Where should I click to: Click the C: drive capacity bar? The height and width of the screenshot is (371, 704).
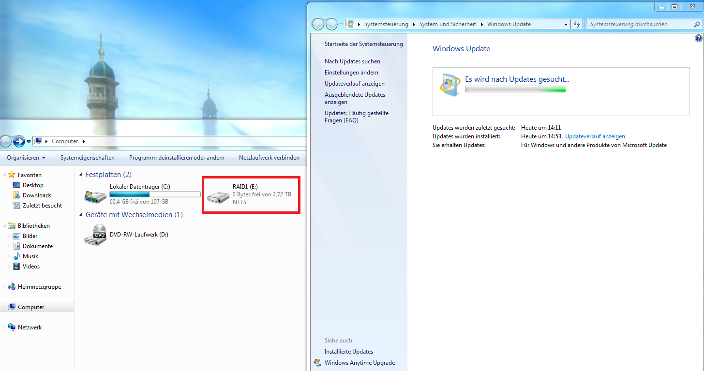pyautogui.click(x=155, y=194)
